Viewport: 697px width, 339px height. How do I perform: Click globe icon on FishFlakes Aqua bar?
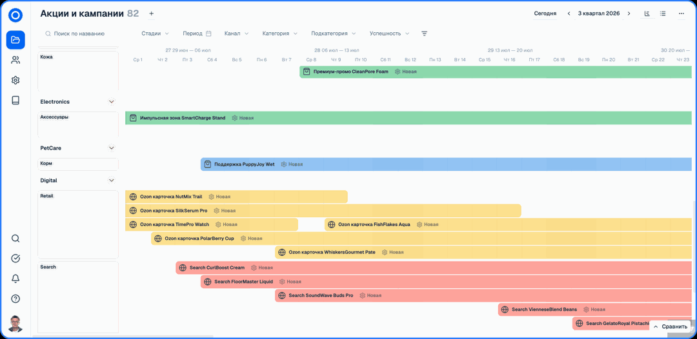click(331, 224)
